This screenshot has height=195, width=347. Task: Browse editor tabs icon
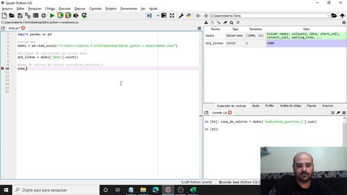tap(3, 28)
